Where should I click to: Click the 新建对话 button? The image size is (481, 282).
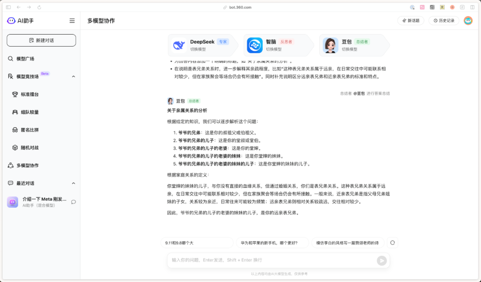(x=41, y=40)
